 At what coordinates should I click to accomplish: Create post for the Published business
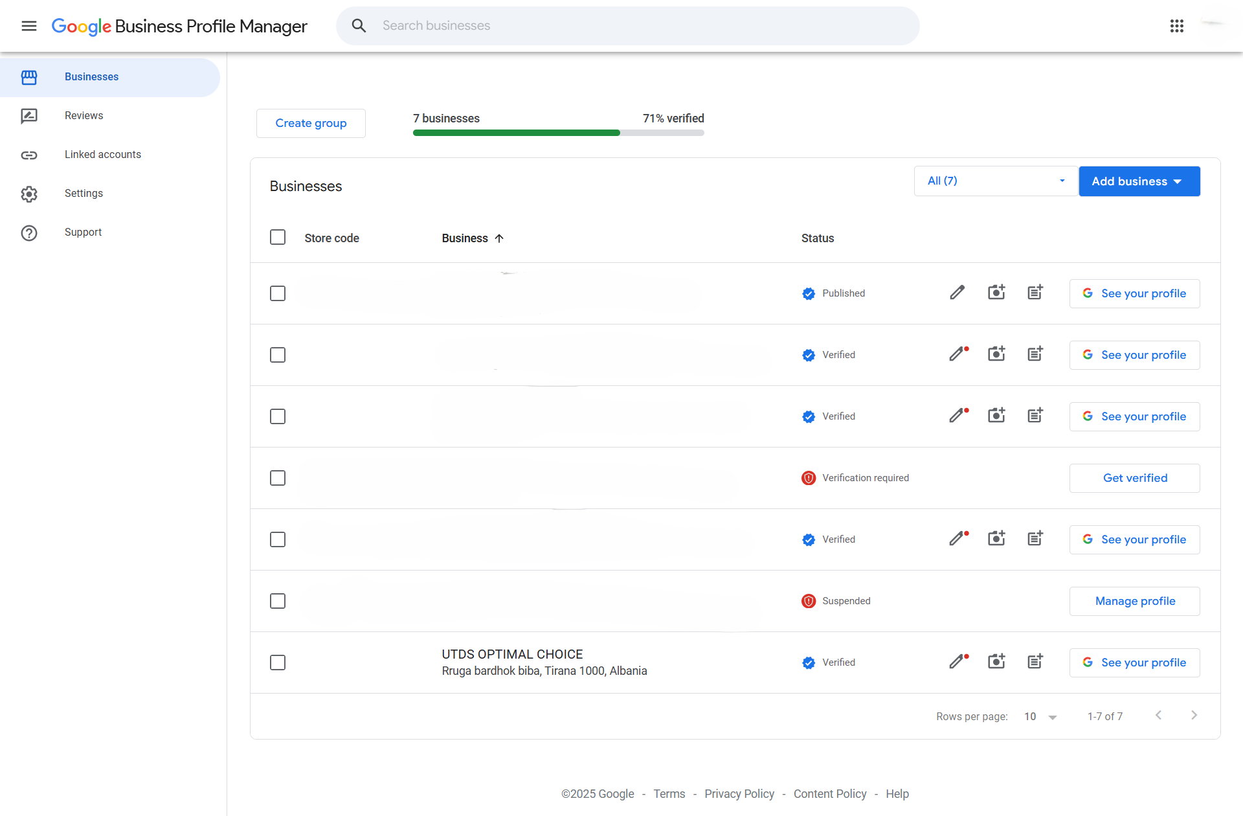pyautogui.click(x=1035, y=293)
